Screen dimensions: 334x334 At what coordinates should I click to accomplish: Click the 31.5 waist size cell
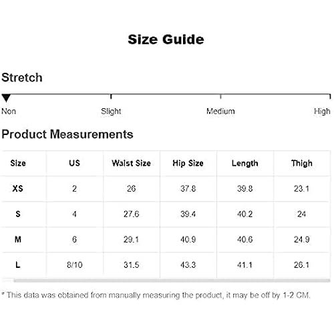(x=132, y=265)
